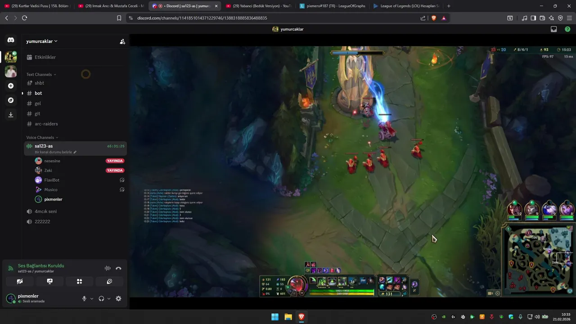Open microphone input options chevron
This screenshot has width=576, height=324.
tap(92, 298)
